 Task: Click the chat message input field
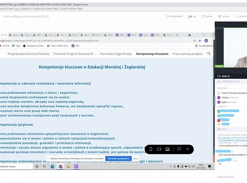[231, 177]
